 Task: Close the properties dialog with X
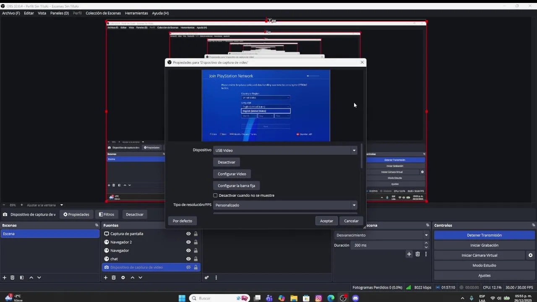pyautogui.click(x=362, y=62)
